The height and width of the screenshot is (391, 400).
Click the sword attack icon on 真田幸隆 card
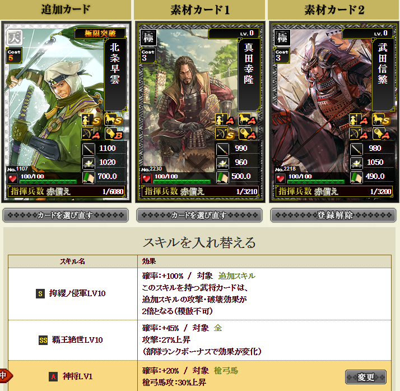tap(223, 149)
